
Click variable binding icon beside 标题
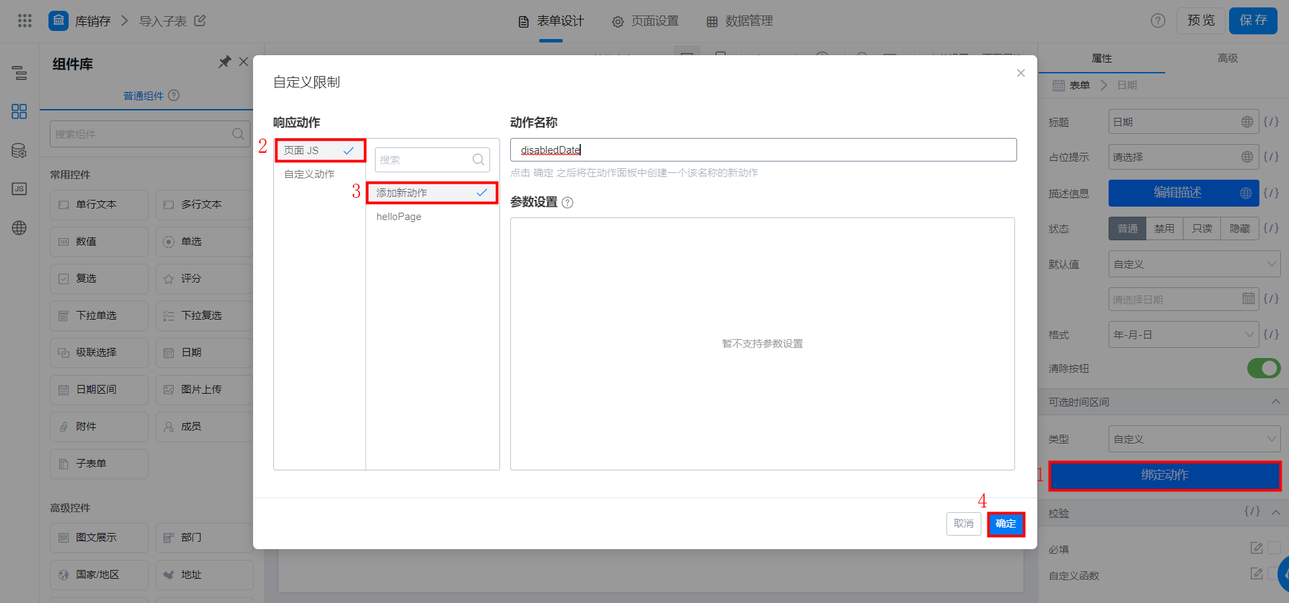click(1271, 122)
